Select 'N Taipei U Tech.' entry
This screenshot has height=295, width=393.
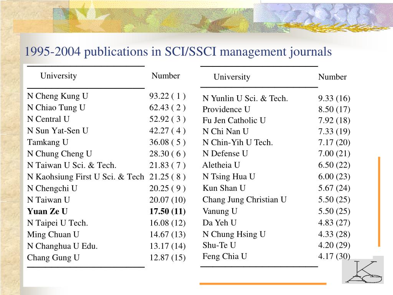(58, 223)
